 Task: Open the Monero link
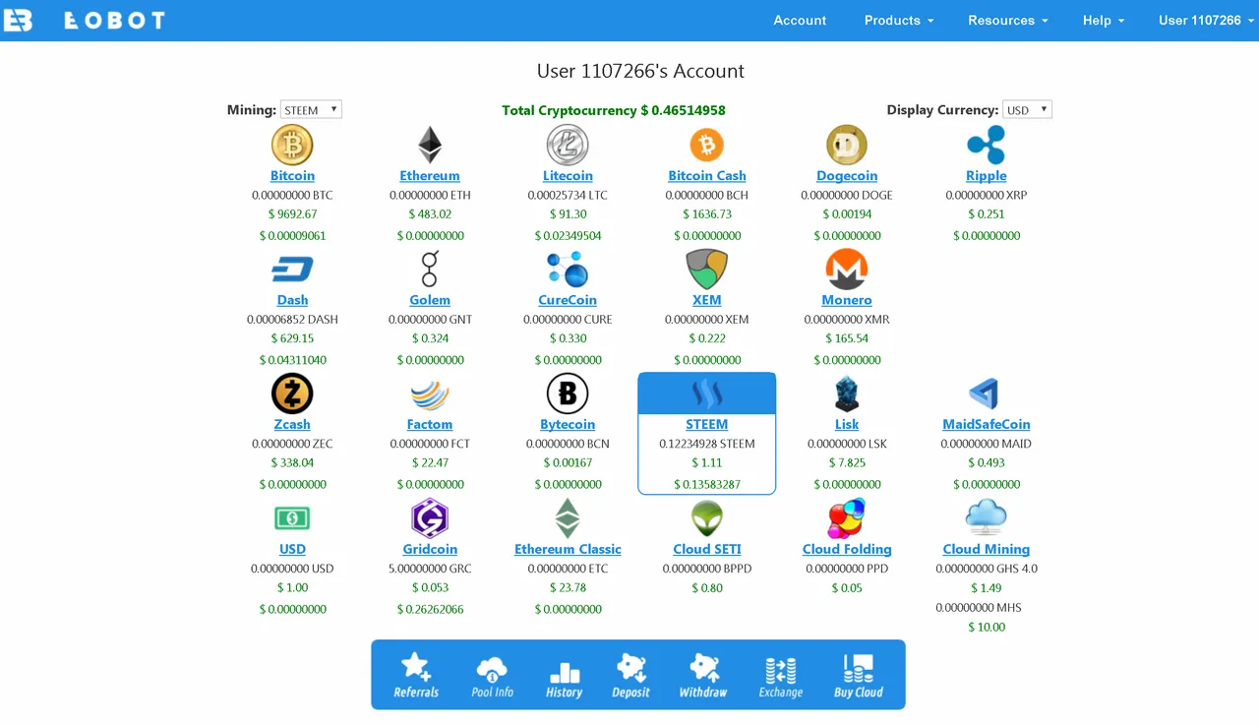(x=847, y=300)
